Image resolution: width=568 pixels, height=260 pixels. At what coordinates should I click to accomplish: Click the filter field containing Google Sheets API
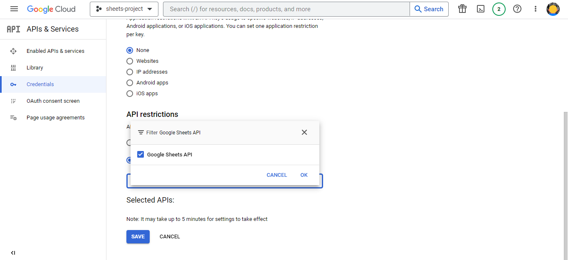click(x=225, y=133)
